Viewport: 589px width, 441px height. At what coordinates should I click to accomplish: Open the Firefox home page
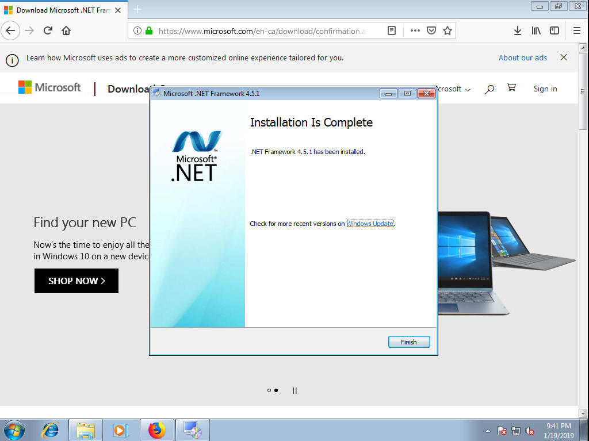click(66, 30)
